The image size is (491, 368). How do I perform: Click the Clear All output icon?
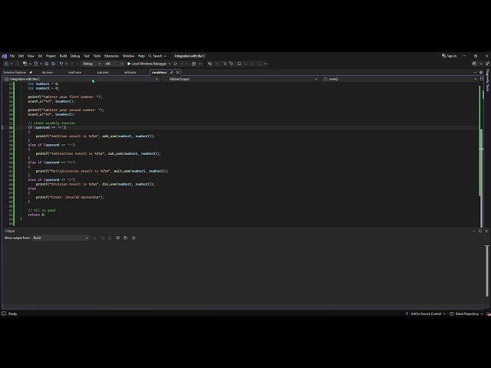pos(117,238)
